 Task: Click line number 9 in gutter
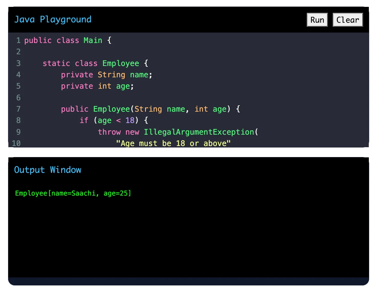pos(19,132)
